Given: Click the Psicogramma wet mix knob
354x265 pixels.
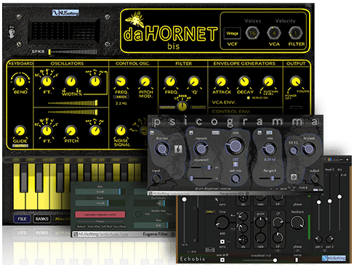Looking at the screenshot, I should 235,179.
